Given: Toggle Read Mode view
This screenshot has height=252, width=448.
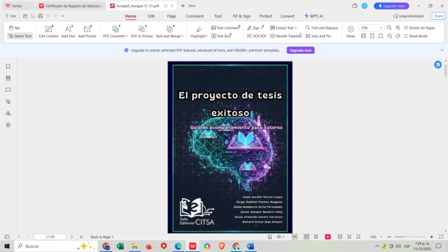Looking at the screenshot, I should pyautogui.click(x=415, y=36).
